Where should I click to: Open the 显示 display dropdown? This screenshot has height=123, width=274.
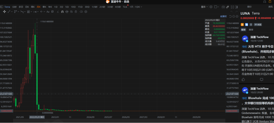pyautogui.click(x=204, y=7)
